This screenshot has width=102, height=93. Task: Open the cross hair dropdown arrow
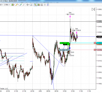coord(29,5)
